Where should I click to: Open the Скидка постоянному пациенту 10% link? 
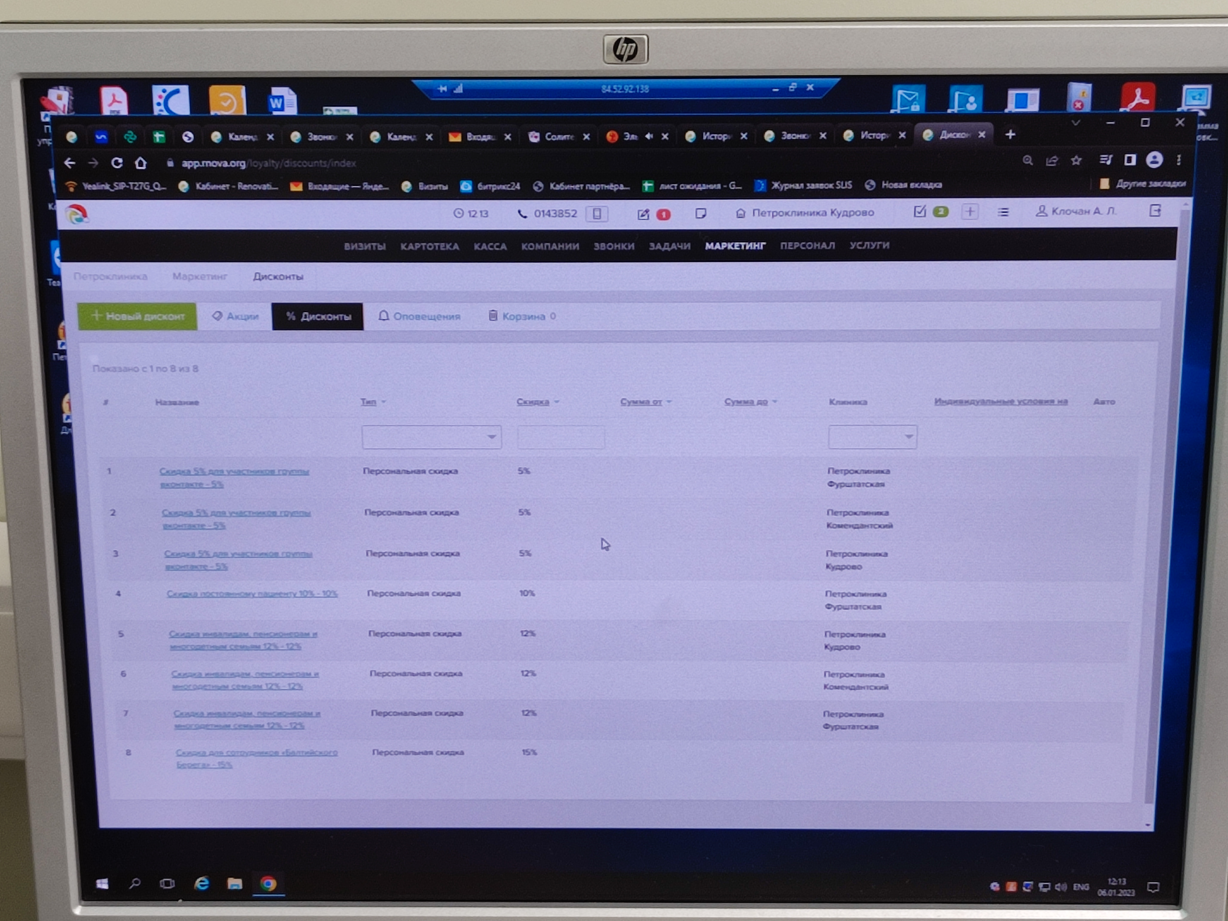point(252,593)
